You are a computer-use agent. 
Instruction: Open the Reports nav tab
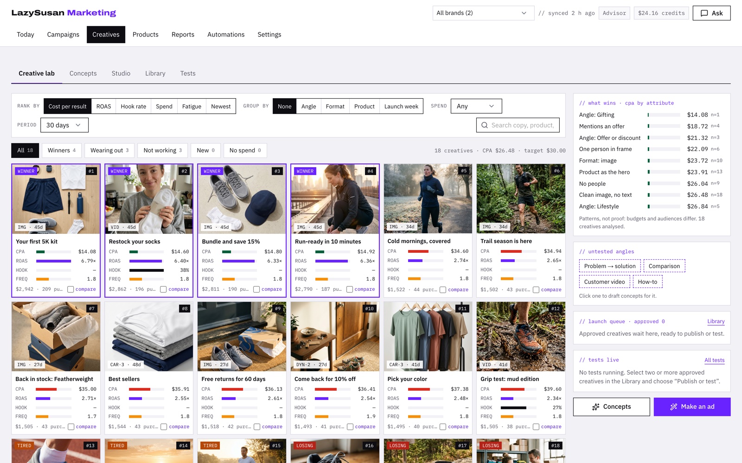[183, 35]
